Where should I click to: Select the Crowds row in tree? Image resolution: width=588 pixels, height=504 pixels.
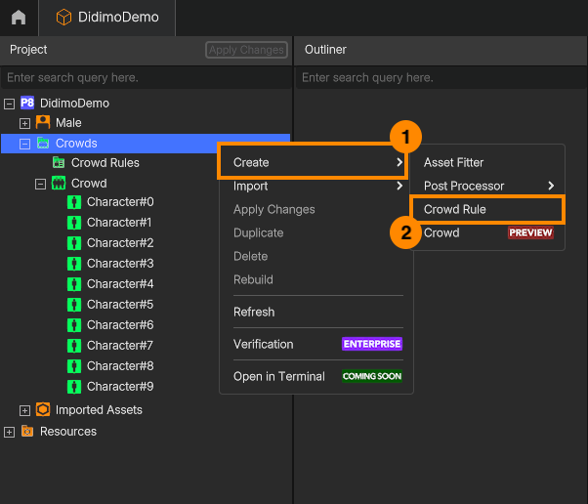pos(146,144)
